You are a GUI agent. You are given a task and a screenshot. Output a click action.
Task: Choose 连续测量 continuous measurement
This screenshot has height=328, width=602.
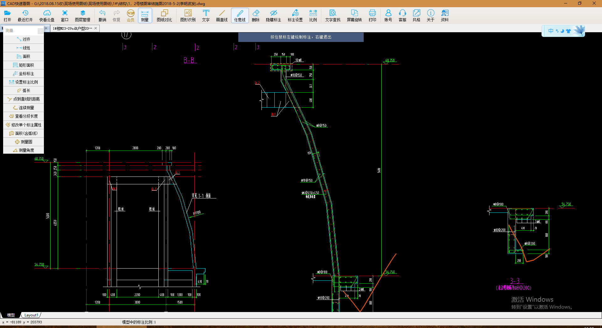coord(24,108)
